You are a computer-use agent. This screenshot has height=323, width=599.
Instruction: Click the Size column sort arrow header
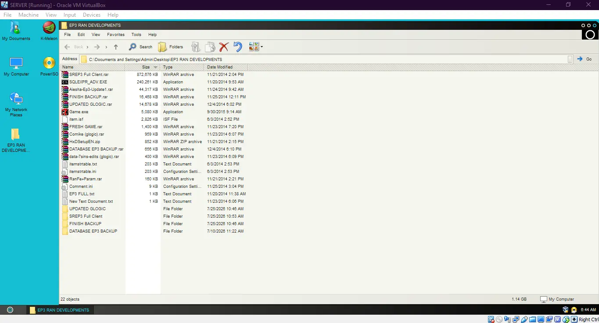(x=155, y=67)
